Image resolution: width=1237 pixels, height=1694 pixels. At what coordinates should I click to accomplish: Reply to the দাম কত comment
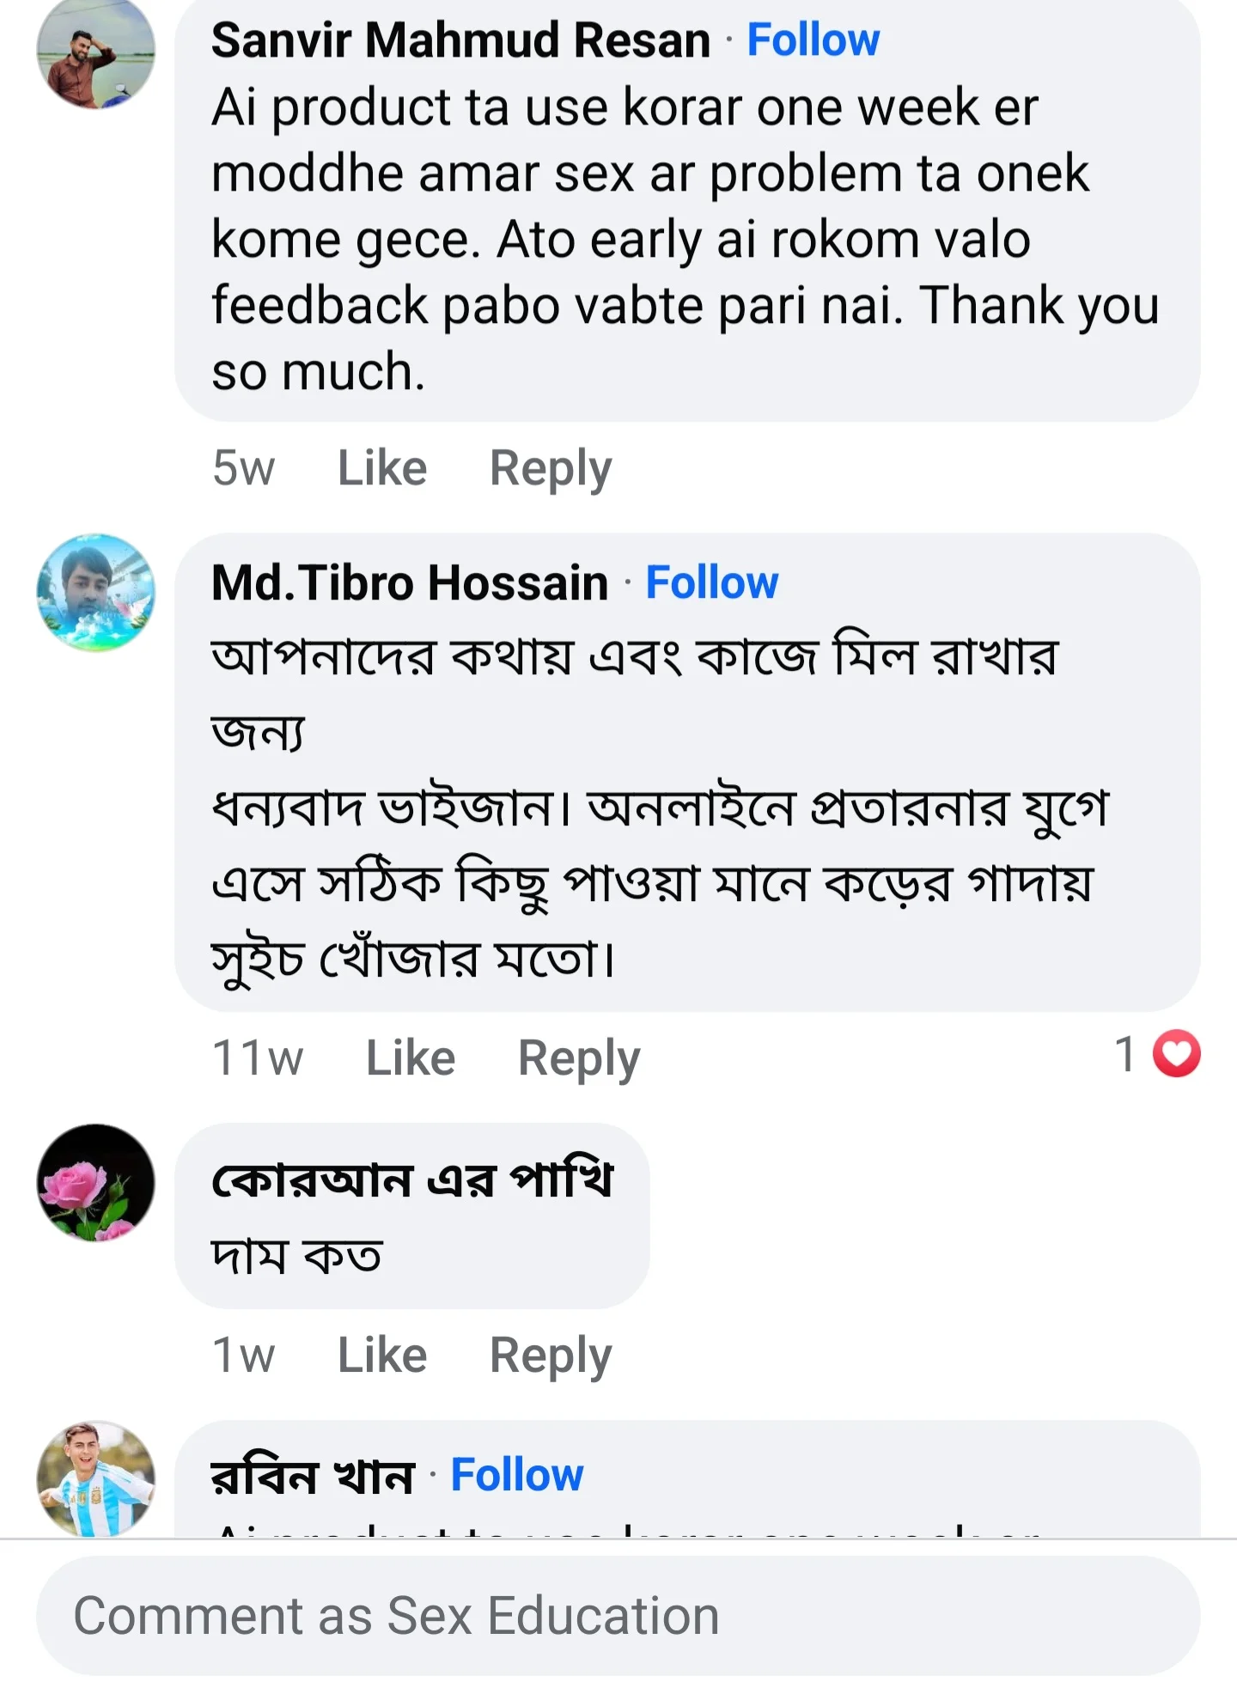(549, 1354)
